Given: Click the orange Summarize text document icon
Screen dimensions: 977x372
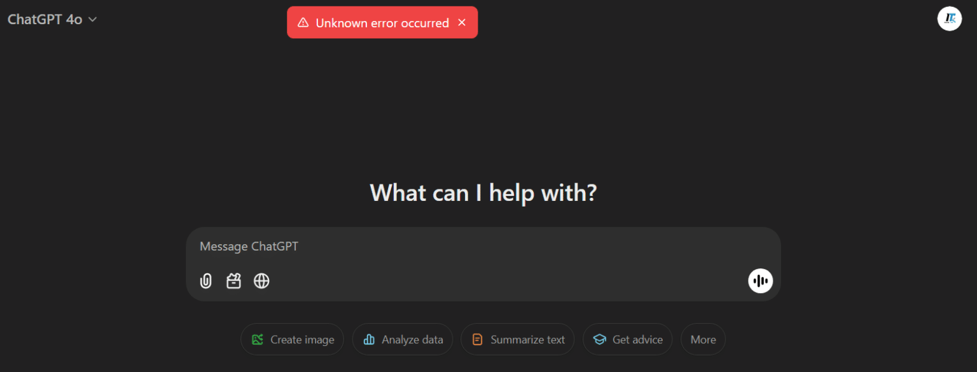Looking at the screenshot, I should tap(476, 339).
